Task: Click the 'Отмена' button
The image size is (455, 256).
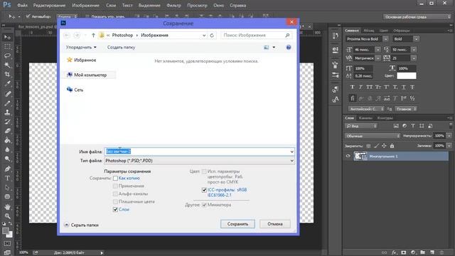Action: 275,224
